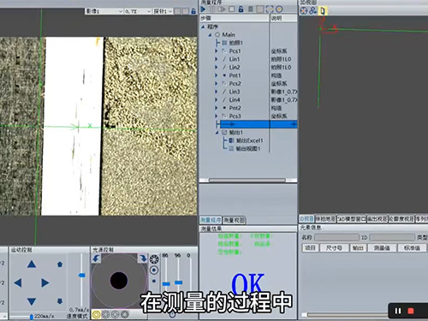This screenshot has width=428, height=321.
Task: Click the single-step play icon in program toolbar
Action: click(222, 9)
